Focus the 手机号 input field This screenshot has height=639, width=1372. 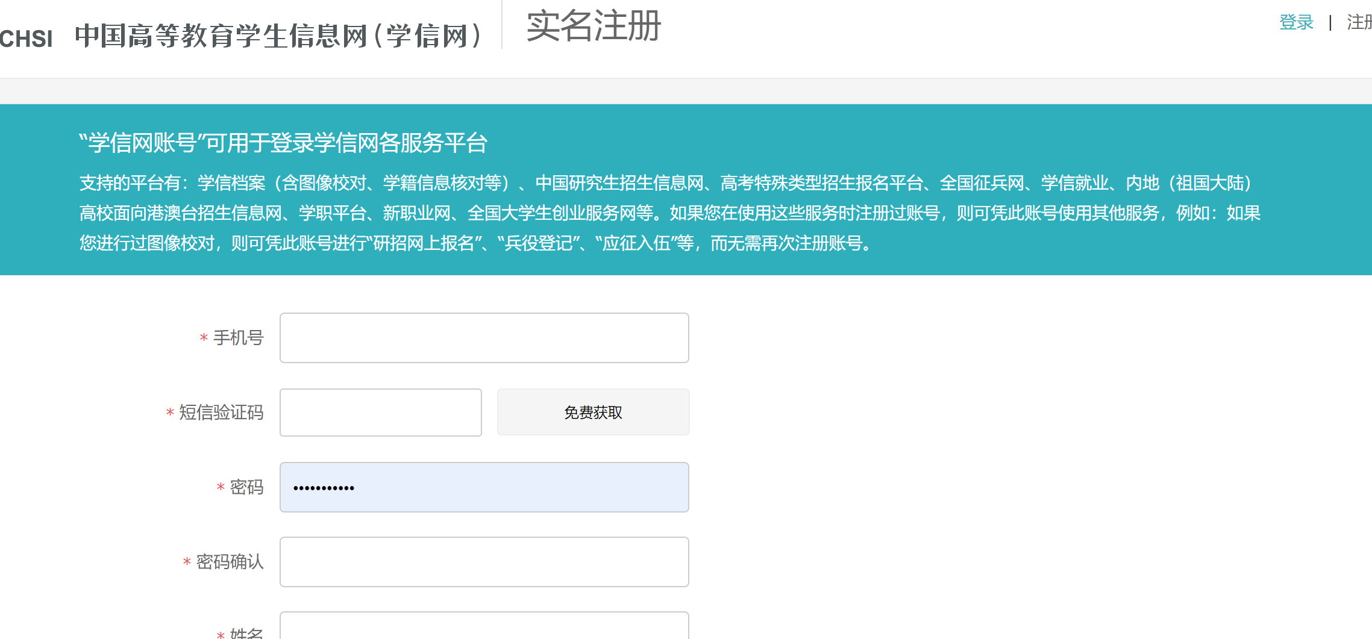point(484,338)
